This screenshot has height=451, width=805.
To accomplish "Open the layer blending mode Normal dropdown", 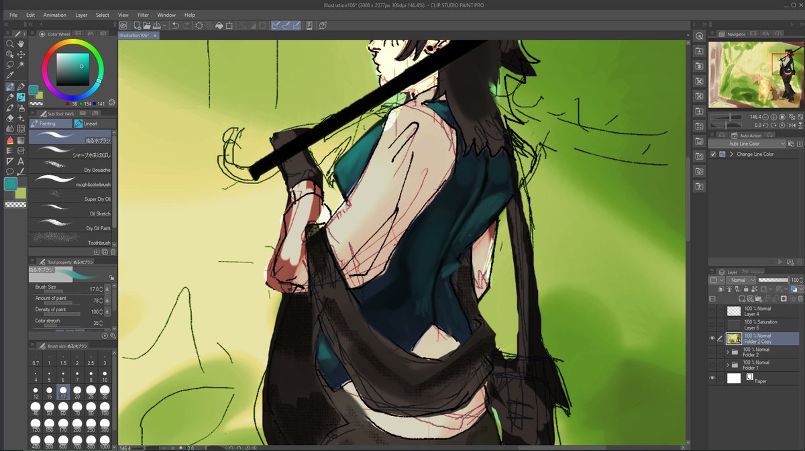I will [x=740, y=279].
